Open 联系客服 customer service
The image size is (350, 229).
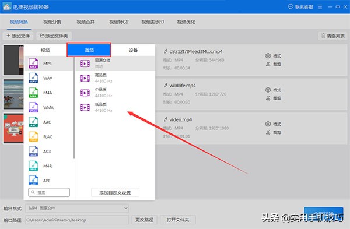point(300,7)
